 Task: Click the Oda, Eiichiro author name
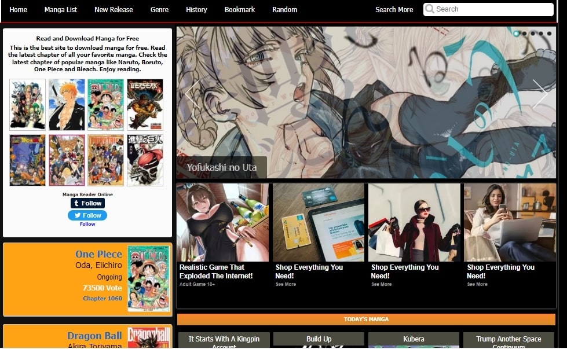(x=98, y=265)
